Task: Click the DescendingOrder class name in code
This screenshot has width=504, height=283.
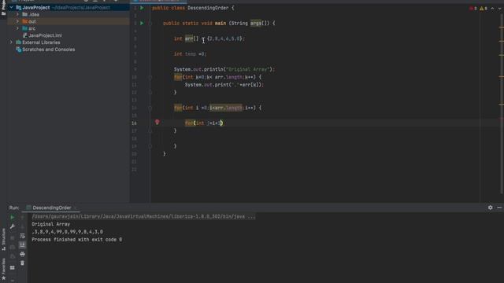Action: point(208,8)
